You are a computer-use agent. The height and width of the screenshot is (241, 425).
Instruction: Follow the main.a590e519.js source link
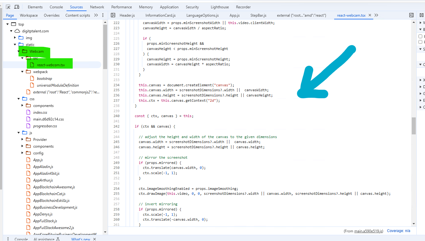click(x=368, y=231)
